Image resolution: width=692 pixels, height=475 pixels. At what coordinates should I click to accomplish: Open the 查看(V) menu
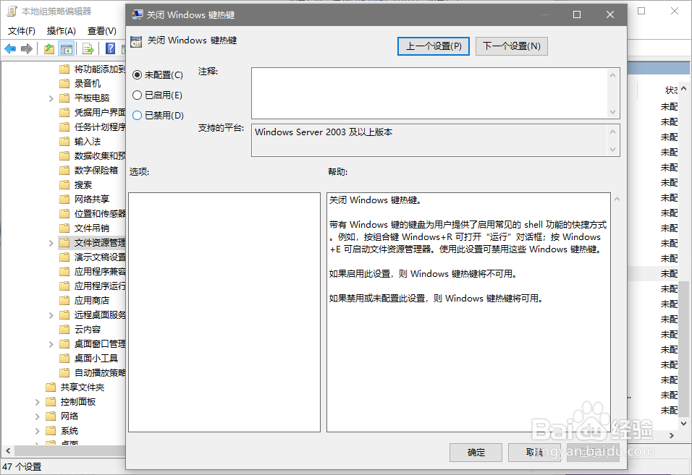(x=102, y=31)
